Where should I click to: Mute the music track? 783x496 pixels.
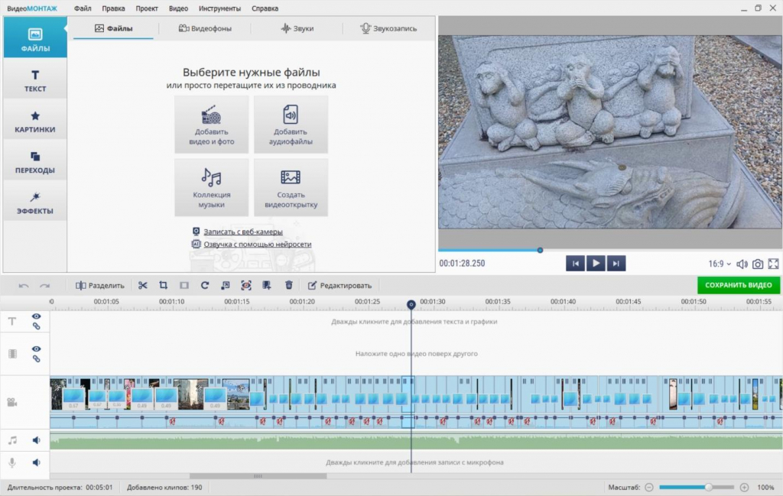pyautogui.click(x=36, y=440)
